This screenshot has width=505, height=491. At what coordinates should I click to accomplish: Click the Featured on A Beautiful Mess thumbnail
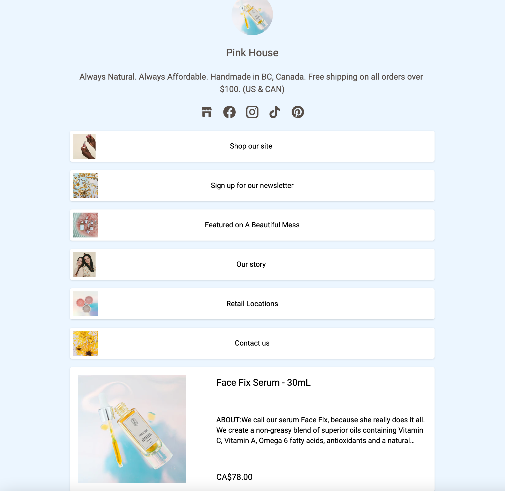(x=86, y=225)
